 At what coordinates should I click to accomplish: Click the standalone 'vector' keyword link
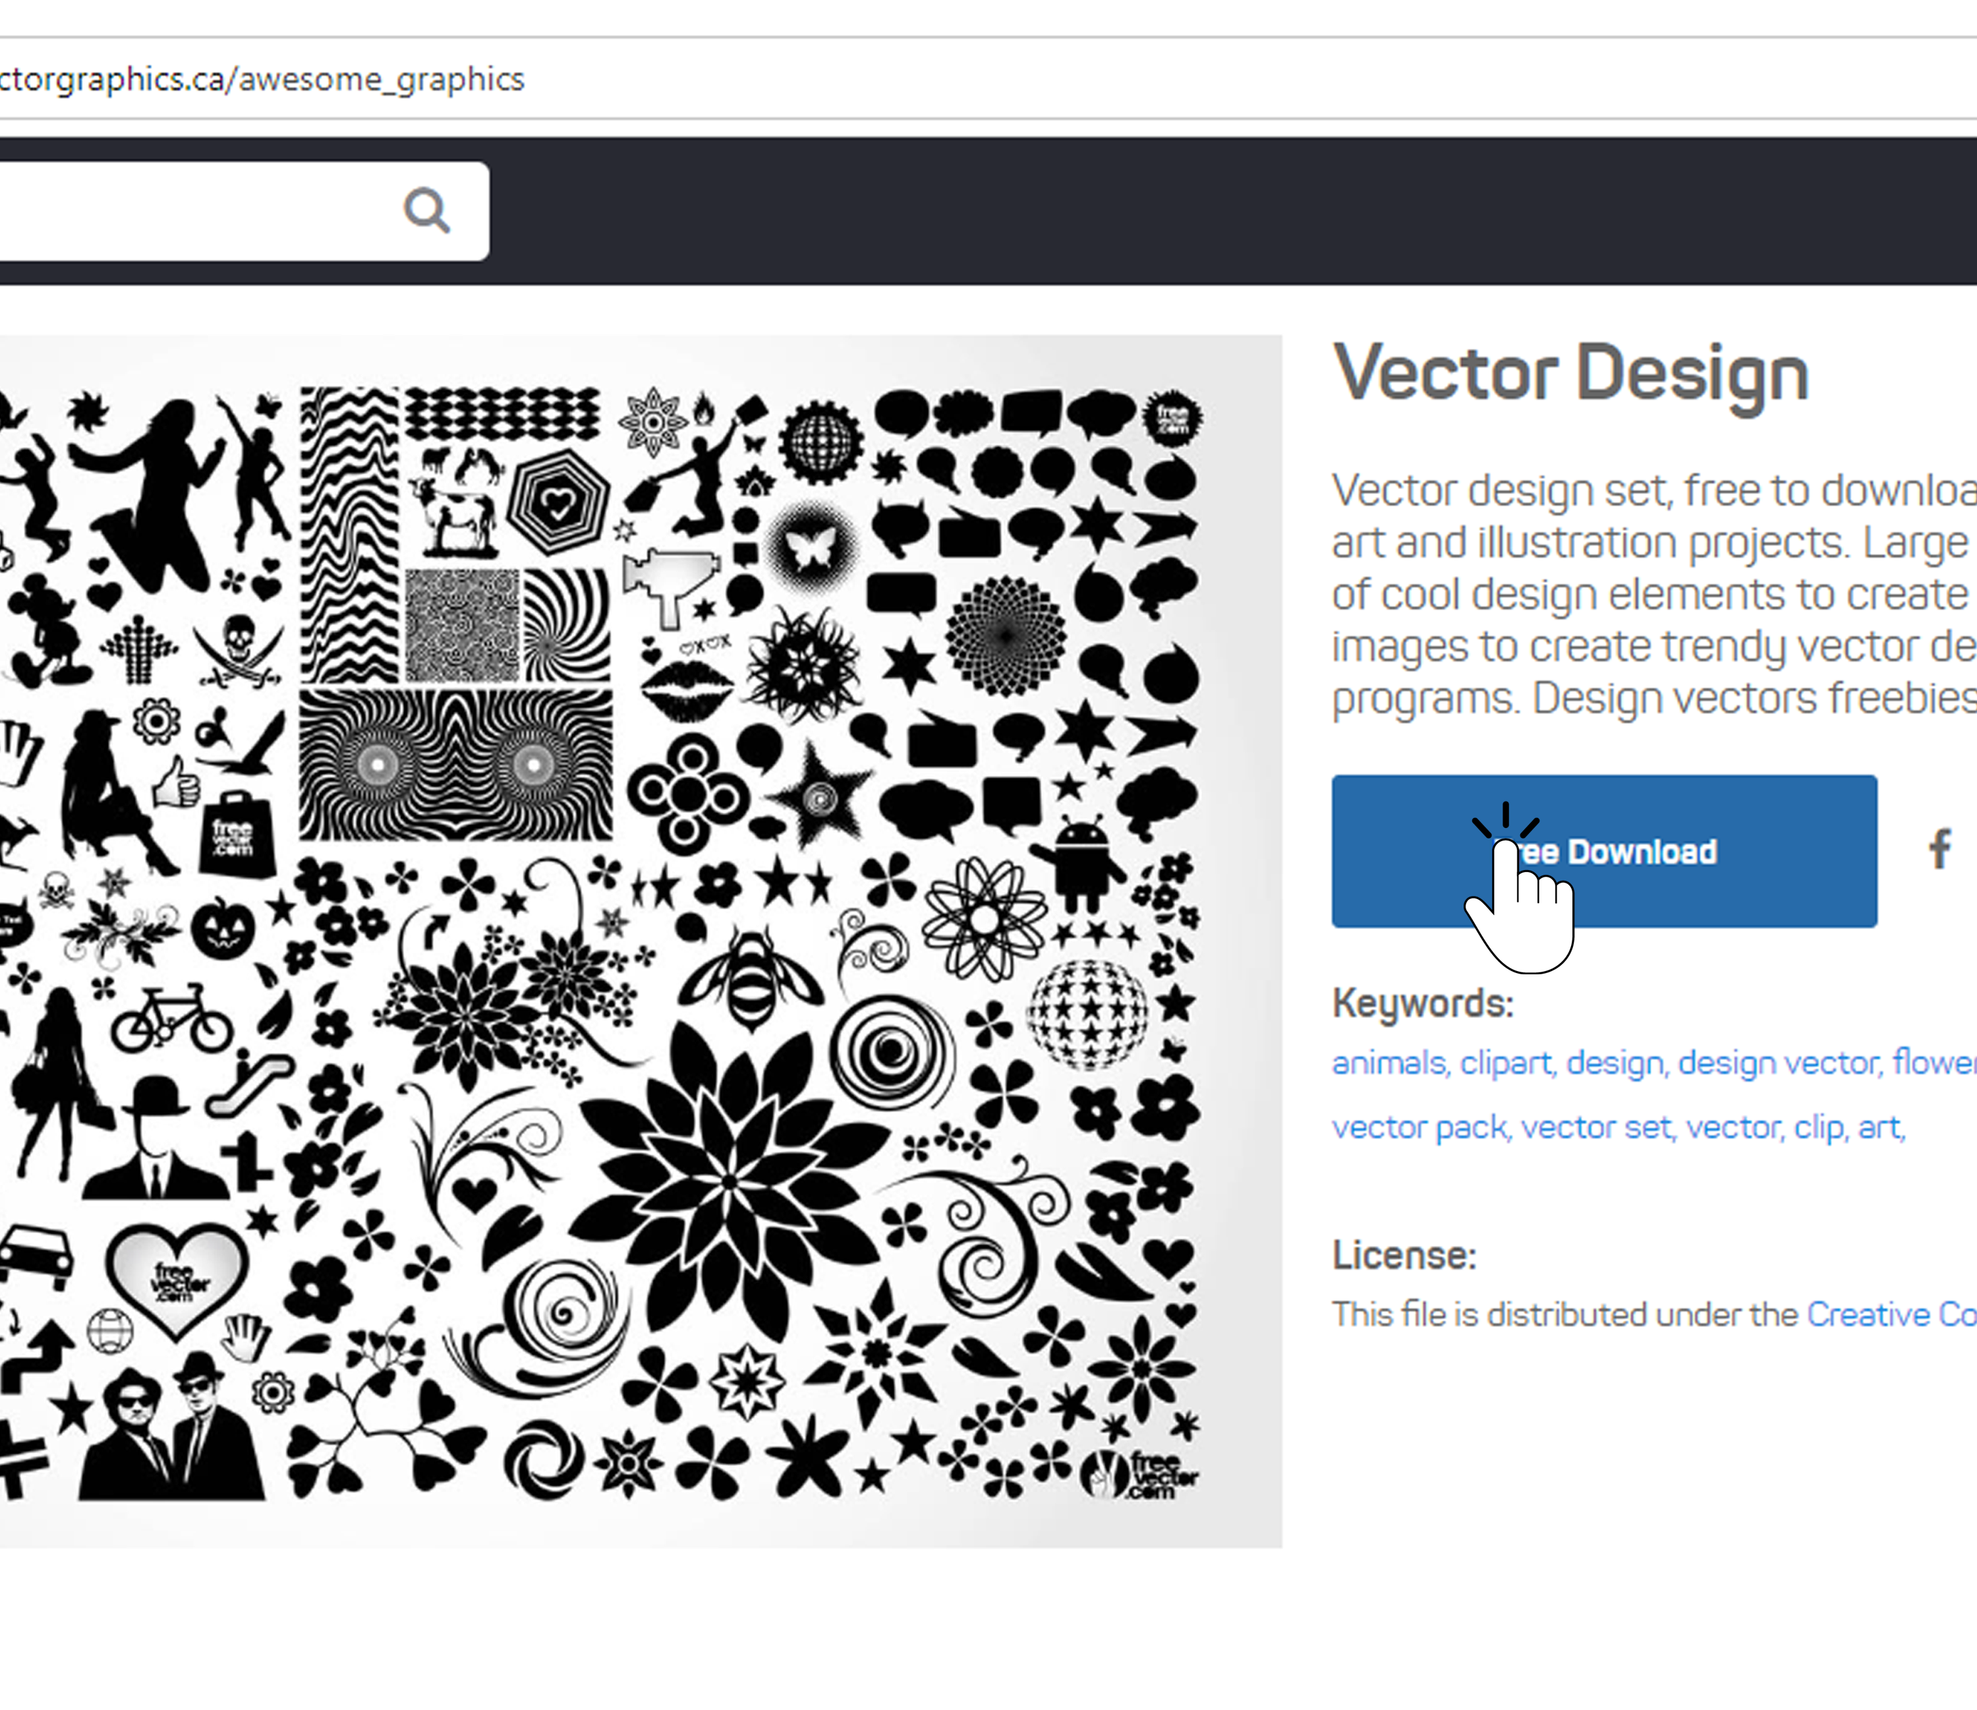click(1733, 1128)
